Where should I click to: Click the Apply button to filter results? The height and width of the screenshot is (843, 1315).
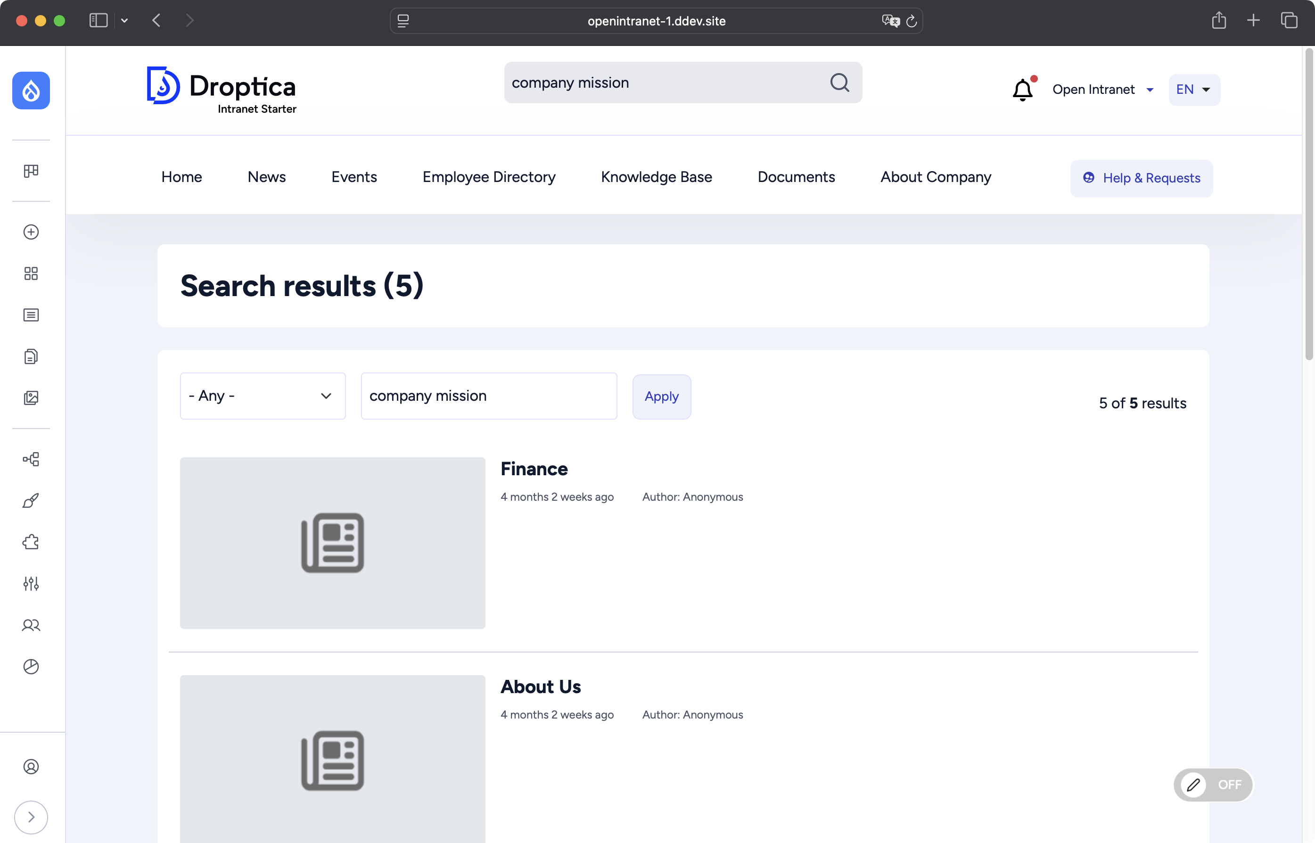pos(661,397)
